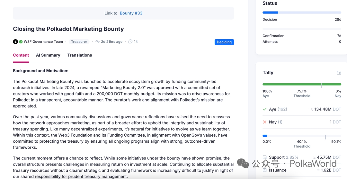This screenshot has height=179, width=347.
Task: Click the Issuance row icon
Action: tap(265, 170)
